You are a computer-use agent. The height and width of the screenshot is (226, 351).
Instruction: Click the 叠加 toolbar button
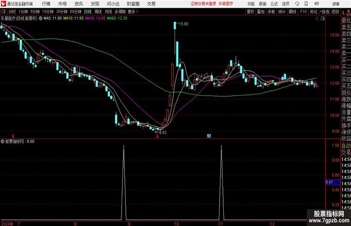coord(261,12)
